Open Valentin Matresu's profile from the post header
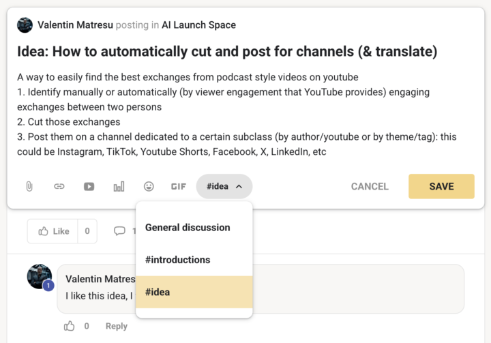Image resolution: width=491 pixels, height=343 pixels. pyautogui.click(x=75, y=25)
